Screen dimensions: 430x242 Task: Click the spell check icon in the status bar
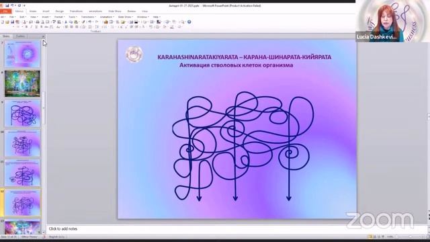point(44,237)
